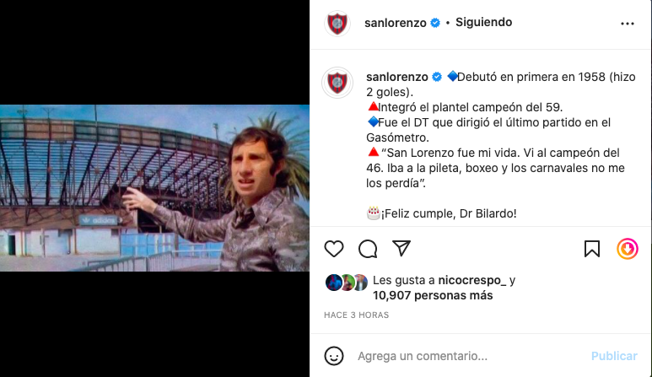
Task: Open emoji picker smiley icon
Action: point(334,356)
